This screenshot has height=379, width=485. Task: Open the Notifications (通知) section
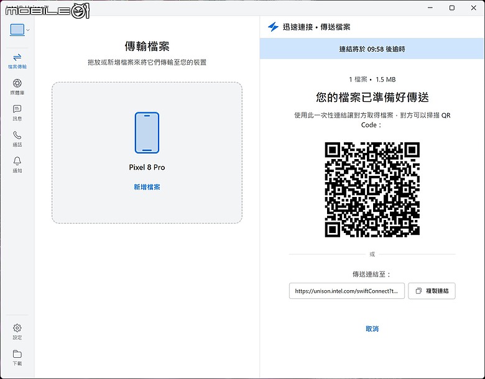(x=17, y=165)
